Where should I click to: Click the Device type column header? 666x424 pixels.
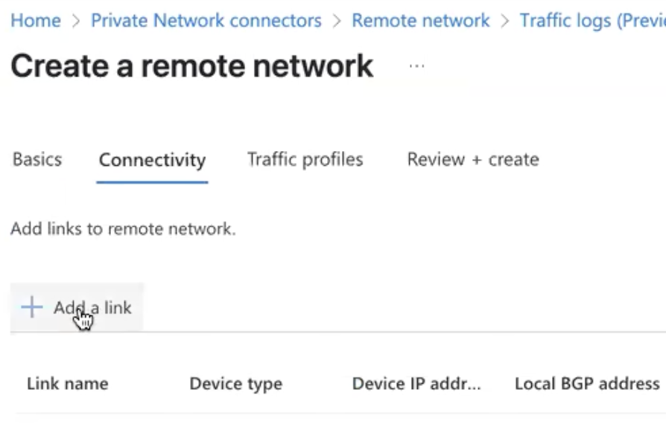[235, 384]
